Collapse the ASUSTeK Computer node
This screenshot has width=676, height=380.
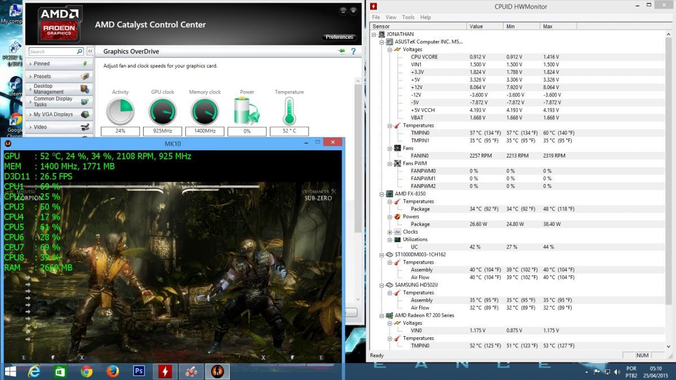tap(382, 42)
